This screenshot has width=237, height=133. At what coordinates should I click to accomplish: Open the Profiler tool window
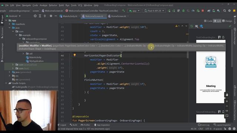(85, 125)
